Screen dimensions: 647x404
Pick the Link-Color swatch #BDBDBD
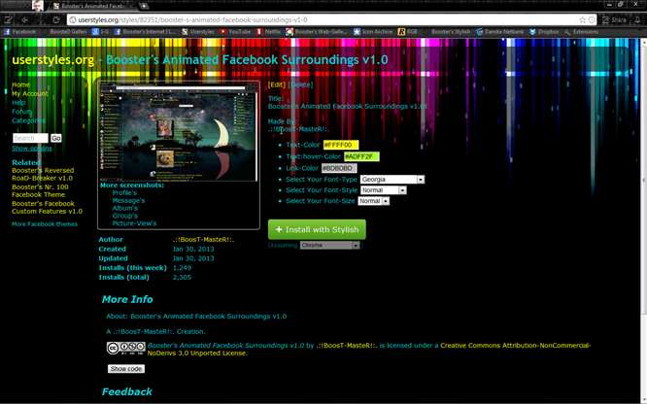(339, 168)
